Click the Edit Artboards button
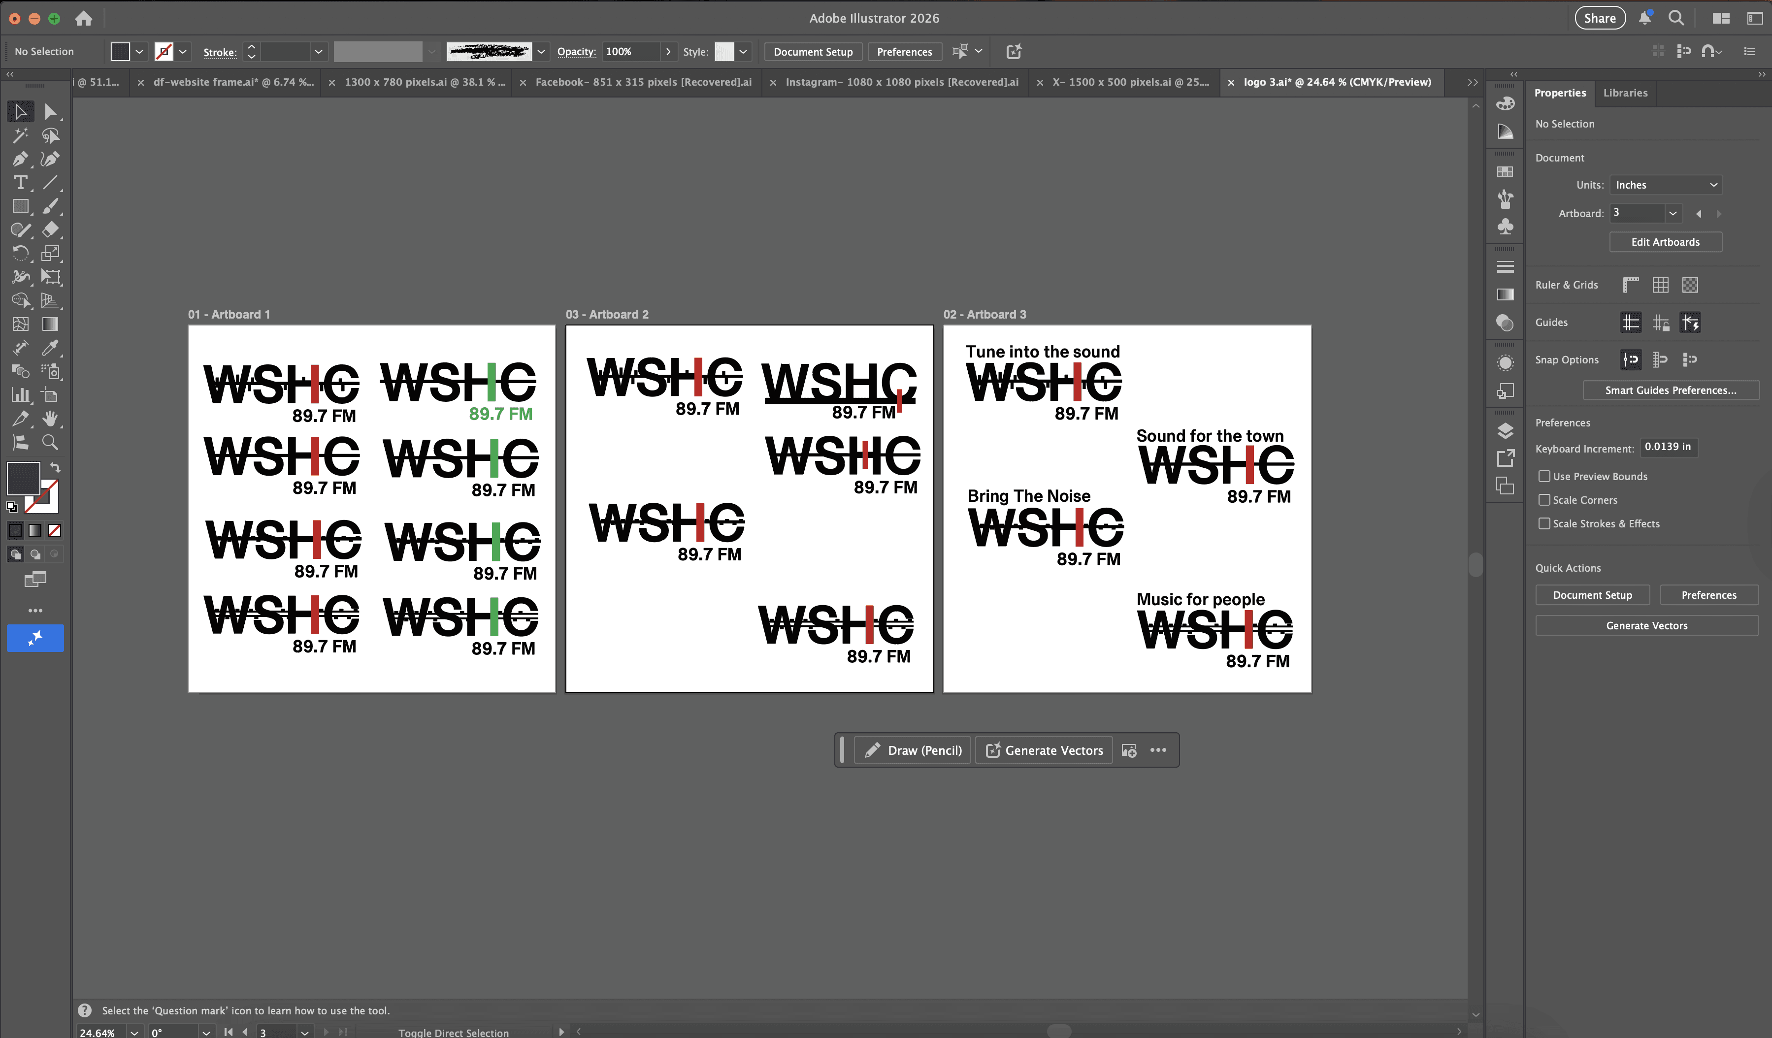This screenshot has width=1772, height=1038. pos(1665,242)
